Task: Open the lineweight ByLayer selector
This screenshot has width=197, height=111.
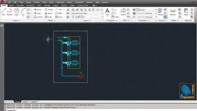Action: pos(146,13)
